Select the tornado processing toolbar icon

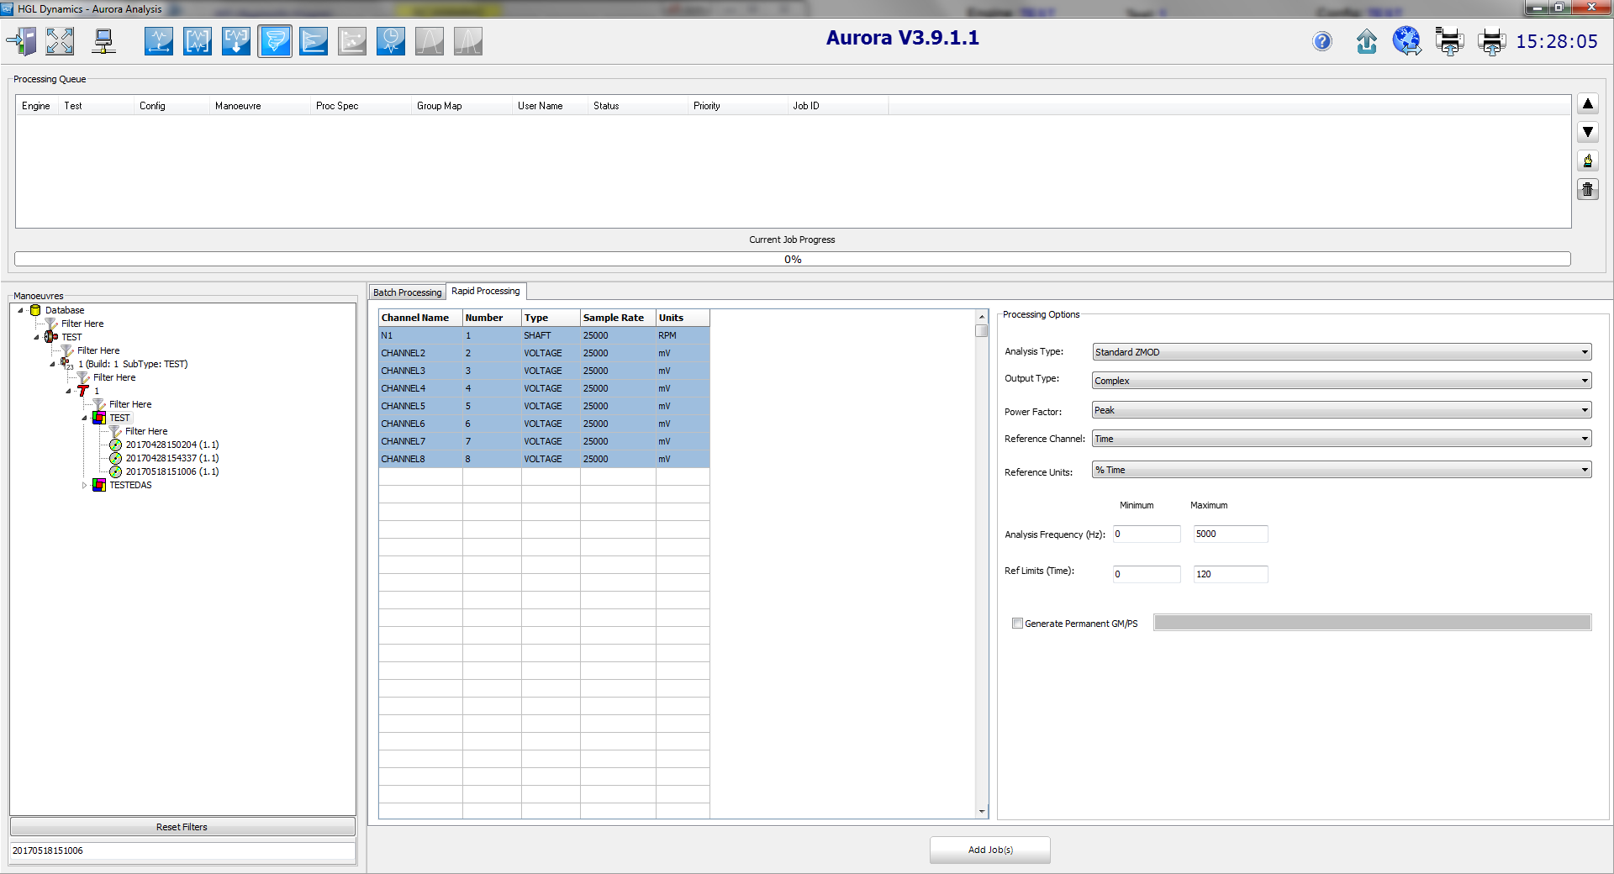point(275,41)
